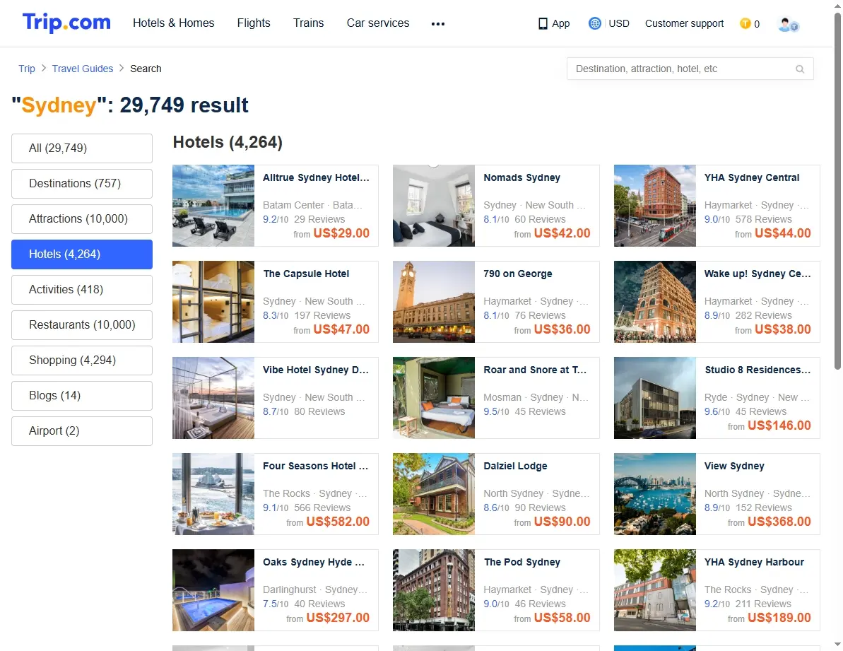This screenshot has height=651, width=843.
Task: Open Oaks Sydney Hyde thumbnail
Action: pyautogui.click(x=213, y=590)
